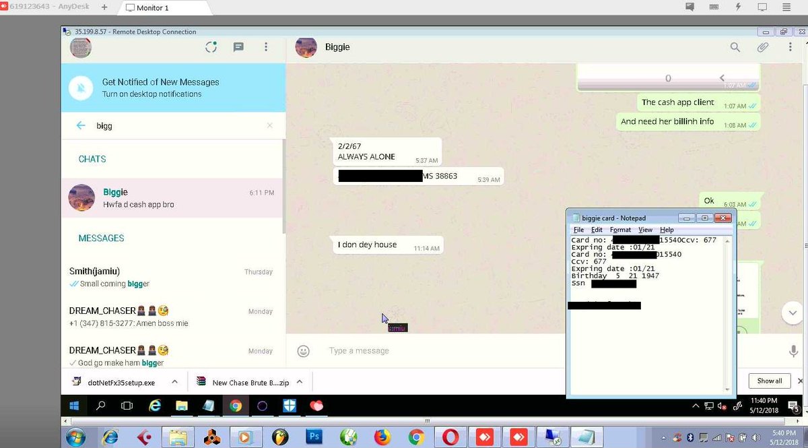The image size is (808, 448).
Task: Open Notepad File menu
Action: pyautogui.click(x=578, y=230)
